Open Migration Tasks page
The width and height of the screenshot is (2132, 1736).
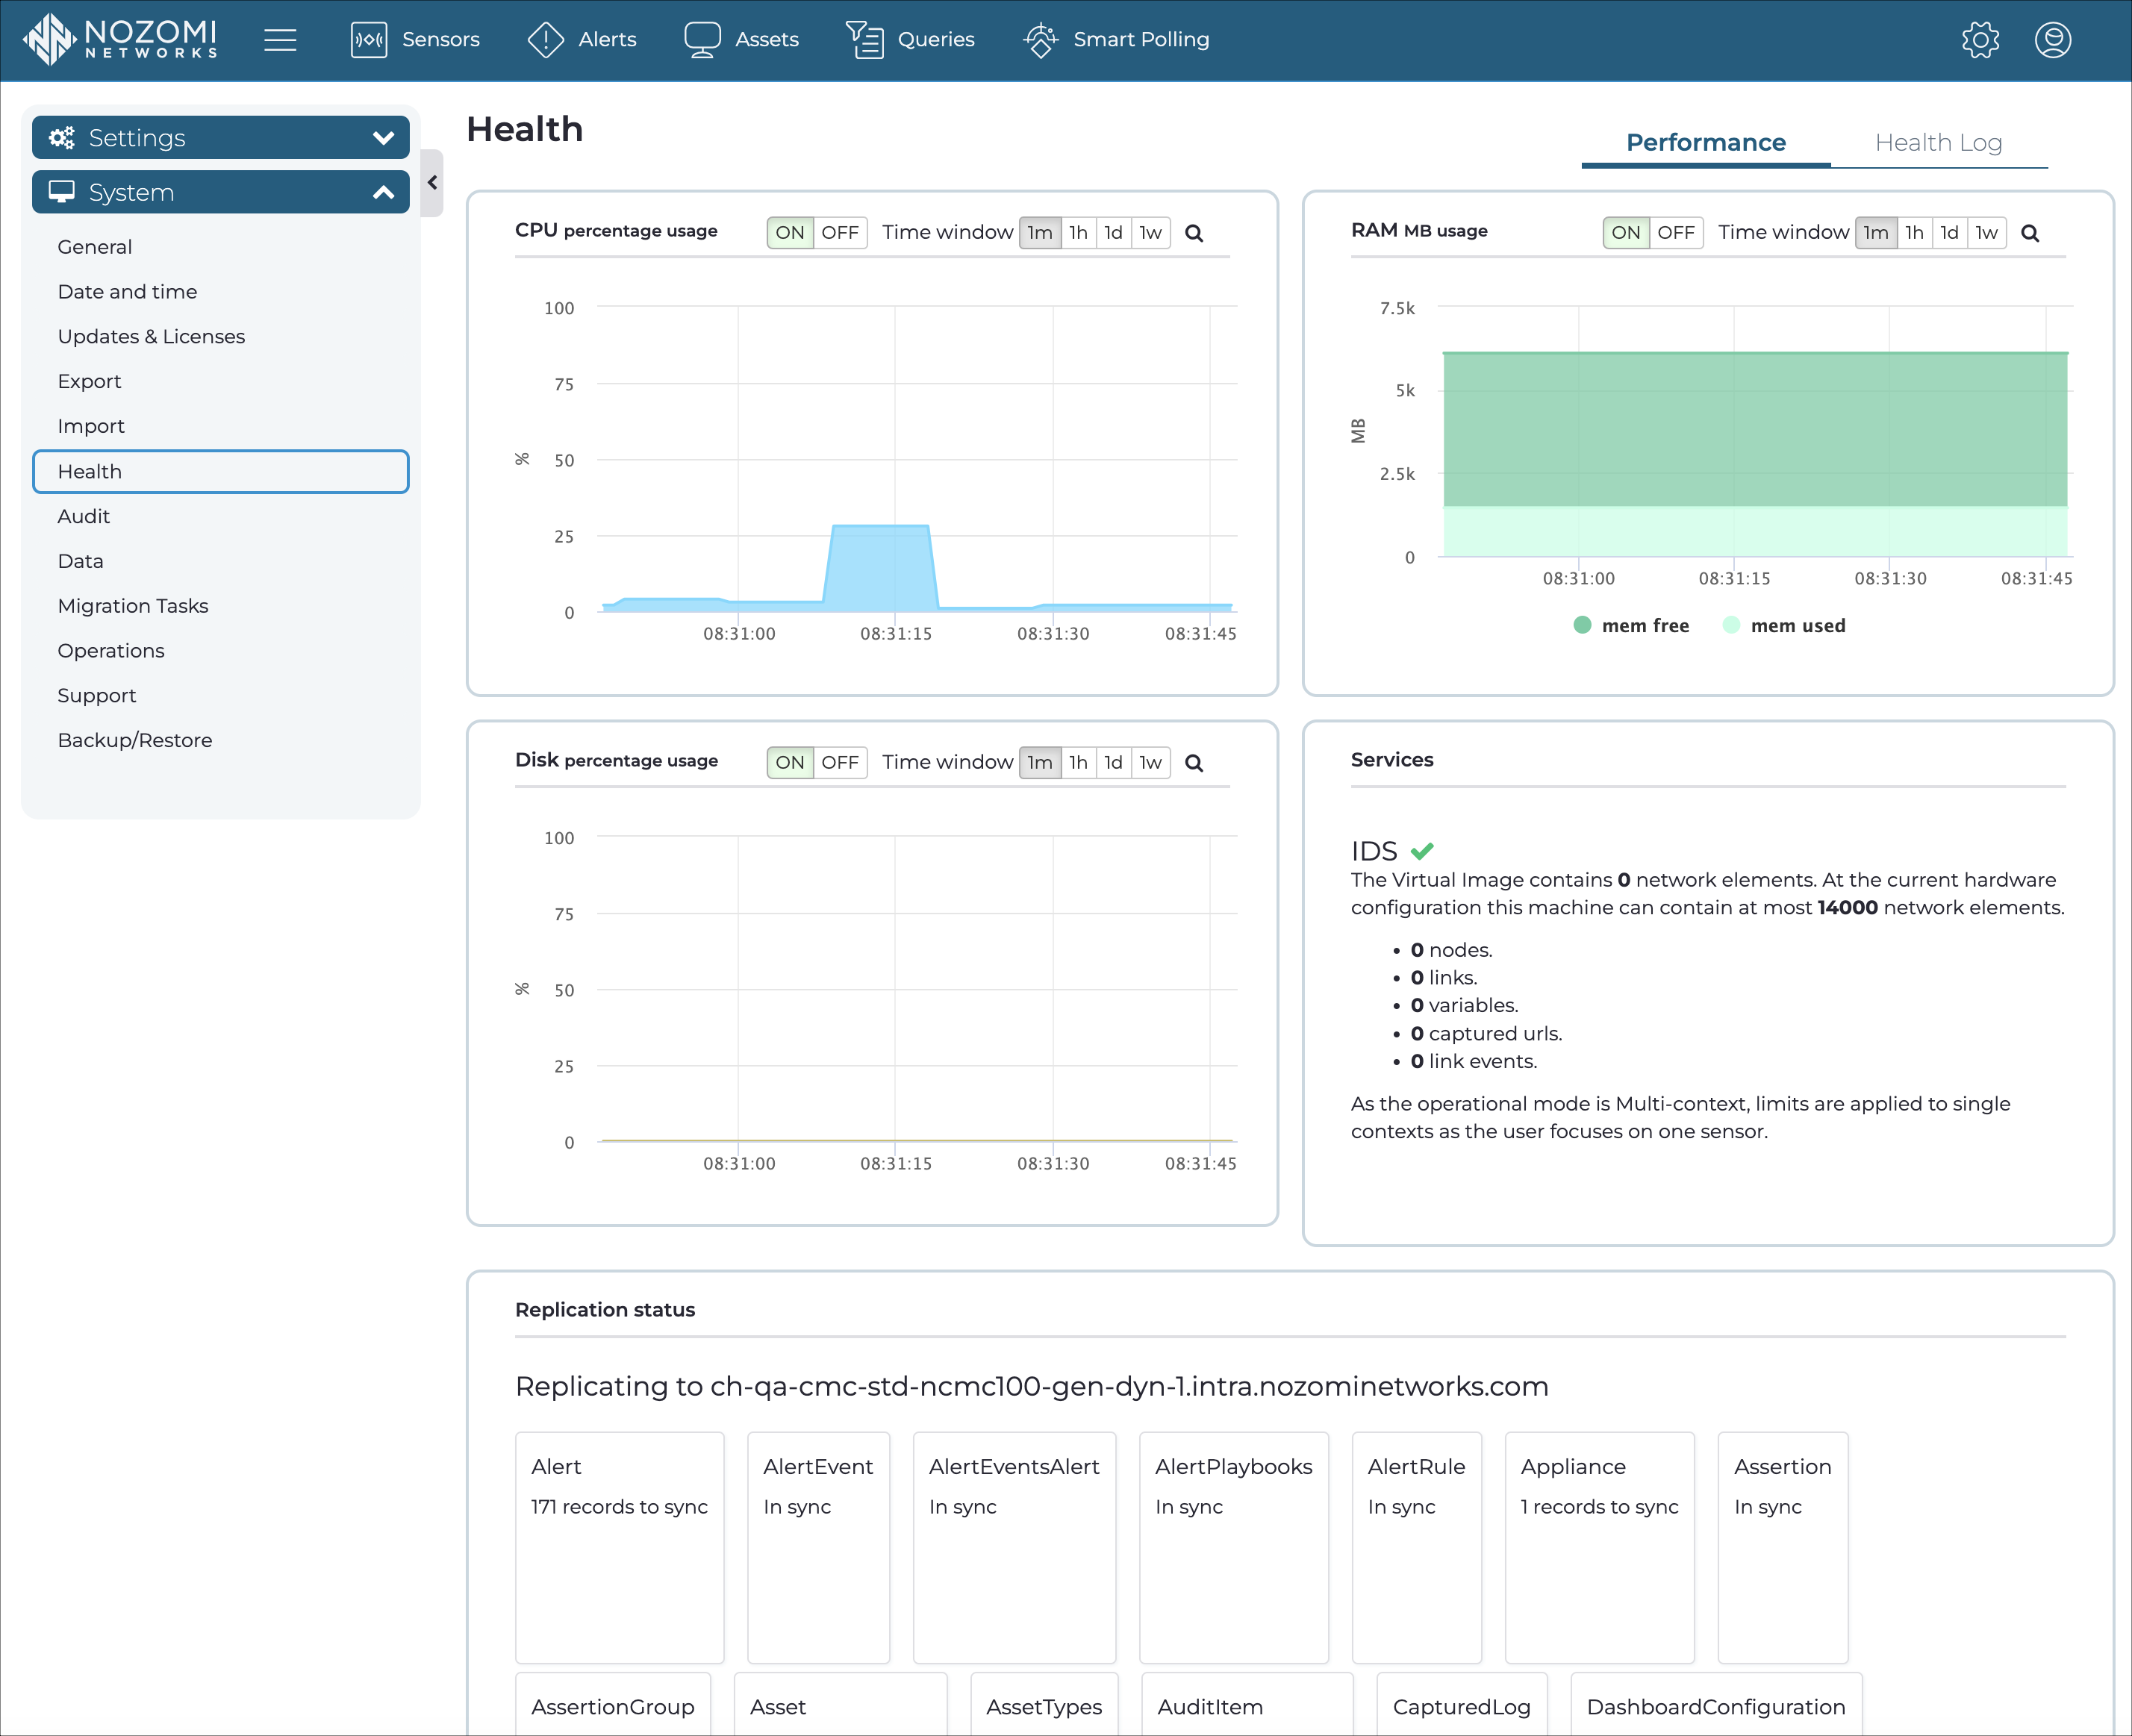coord(133,607)
